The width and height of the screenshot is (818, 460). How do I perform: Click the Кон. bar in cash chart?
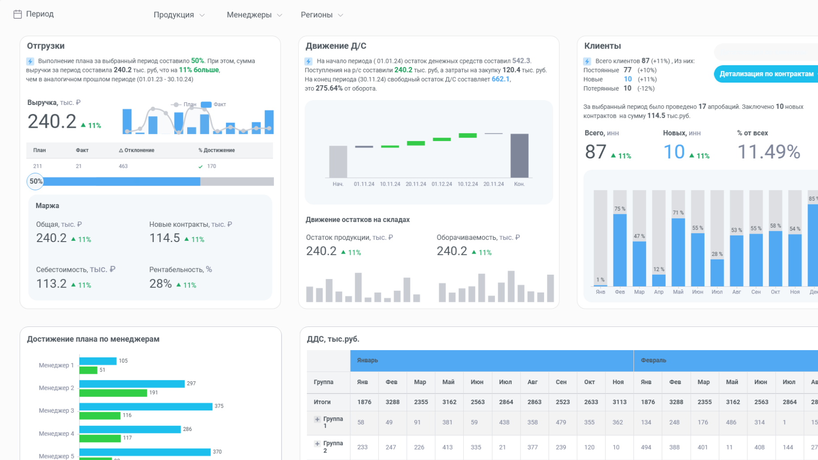point(520,156)
